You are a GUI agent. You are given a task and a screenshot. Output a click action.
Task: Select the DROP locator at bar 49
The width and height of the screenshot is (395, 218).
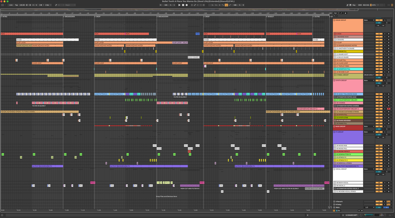click(x=98, y=16)
